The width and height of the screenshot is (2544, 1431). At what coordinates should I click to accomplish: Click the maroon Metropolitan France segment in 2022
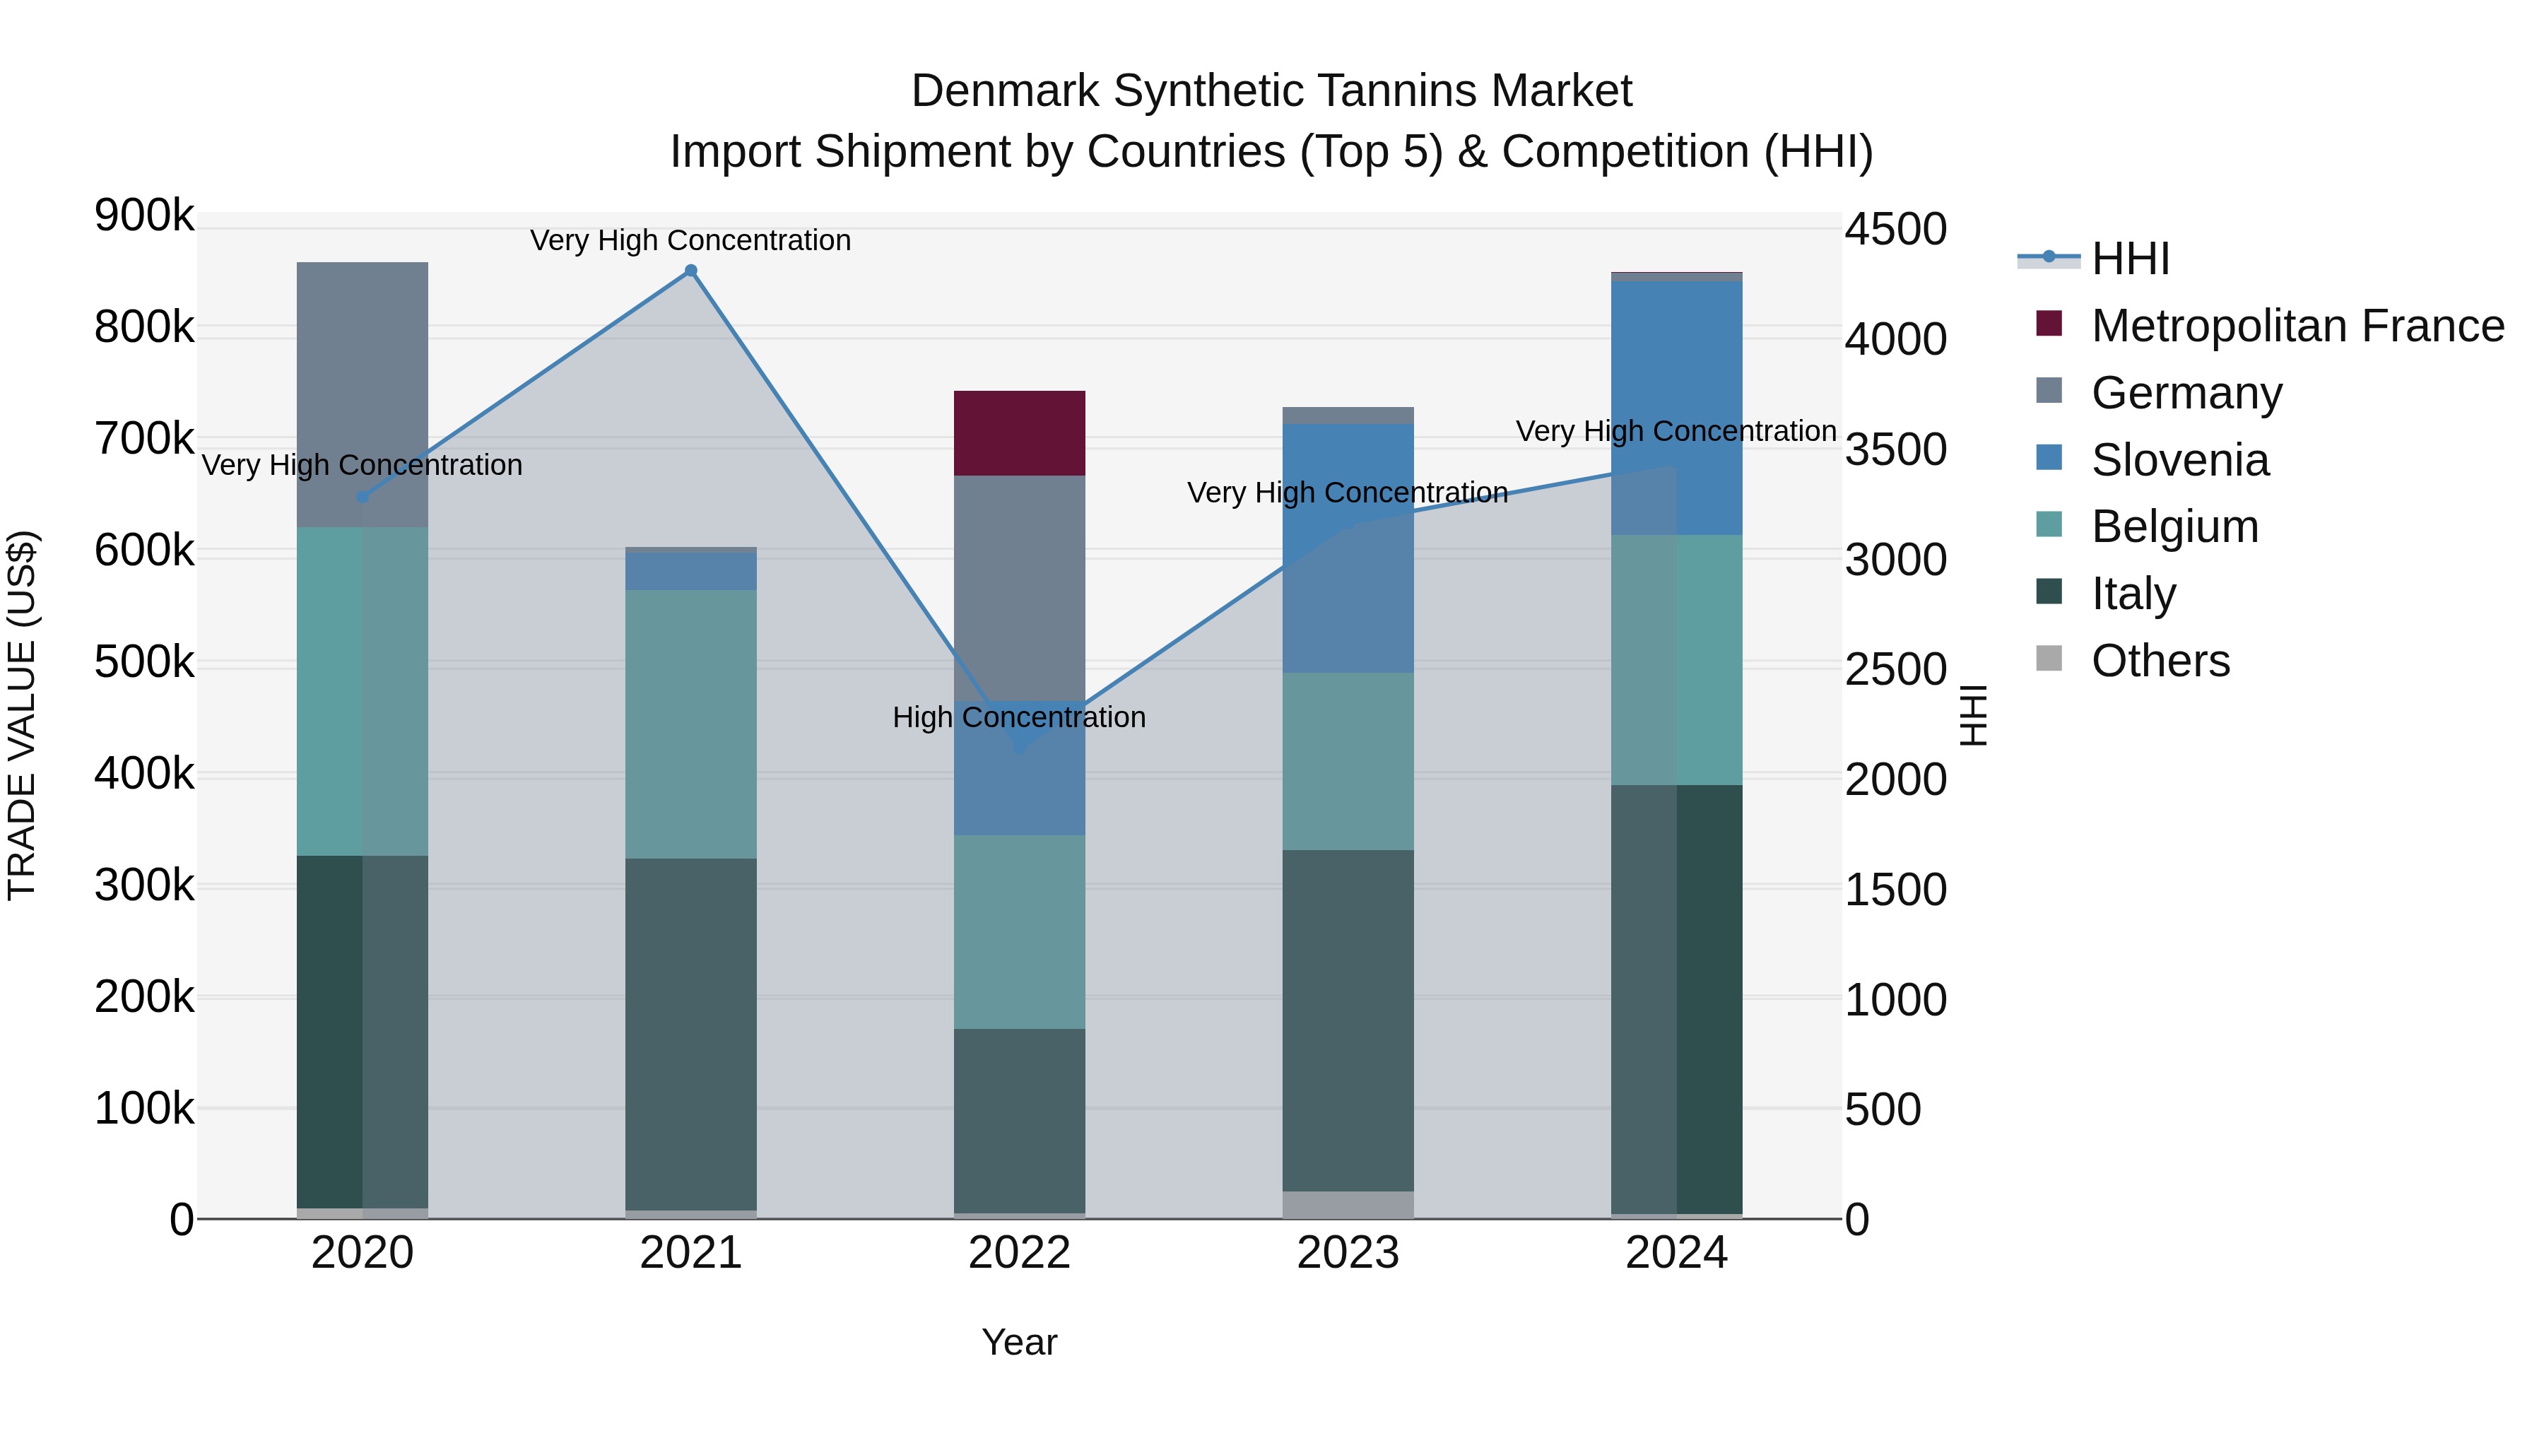pyautogui.click(x=1019, y=434)
